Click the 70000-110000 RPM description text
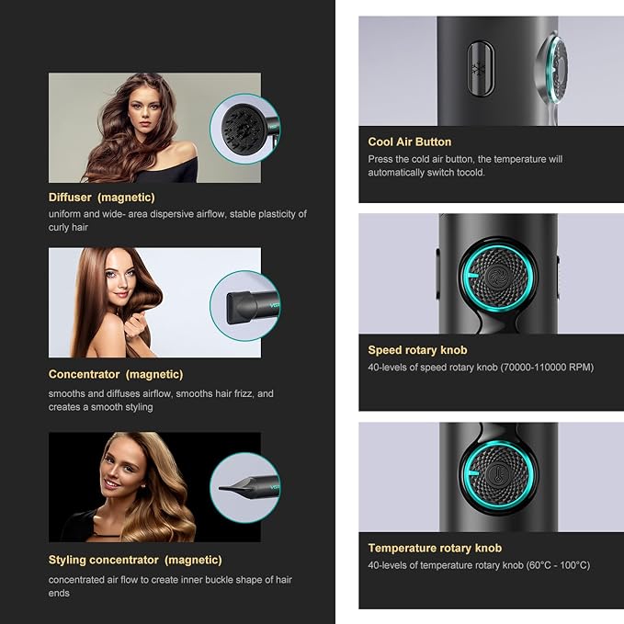Screen dimensions: 624x624 click(x=481, y=368)
